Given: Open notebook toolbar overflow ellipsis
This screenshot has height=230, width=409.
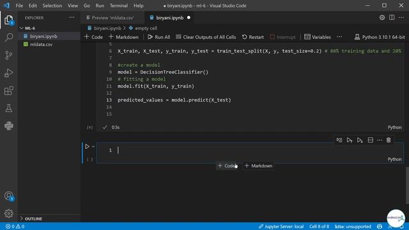Looking at the screenshot, I should click(339, 37).
